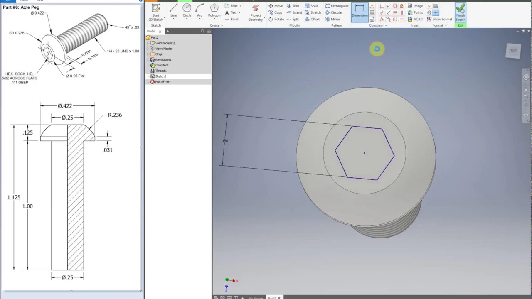Click the concentric constraint icon

tap(395, 6)
